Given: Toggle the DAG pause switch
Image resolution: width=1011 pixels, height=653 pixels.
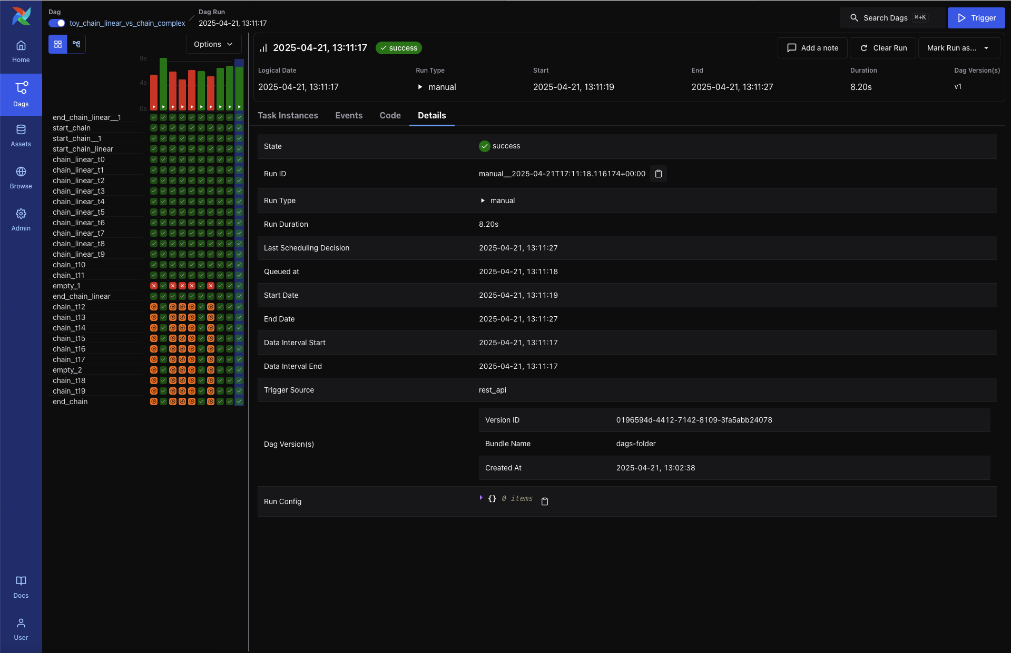Looking at the screenshot, I should tap(57, 23).
